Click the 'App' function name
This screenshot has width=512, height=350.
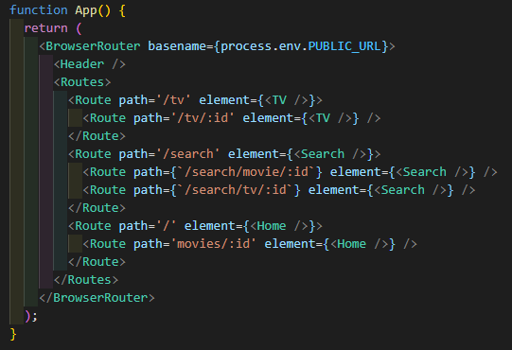click(86, 10)
